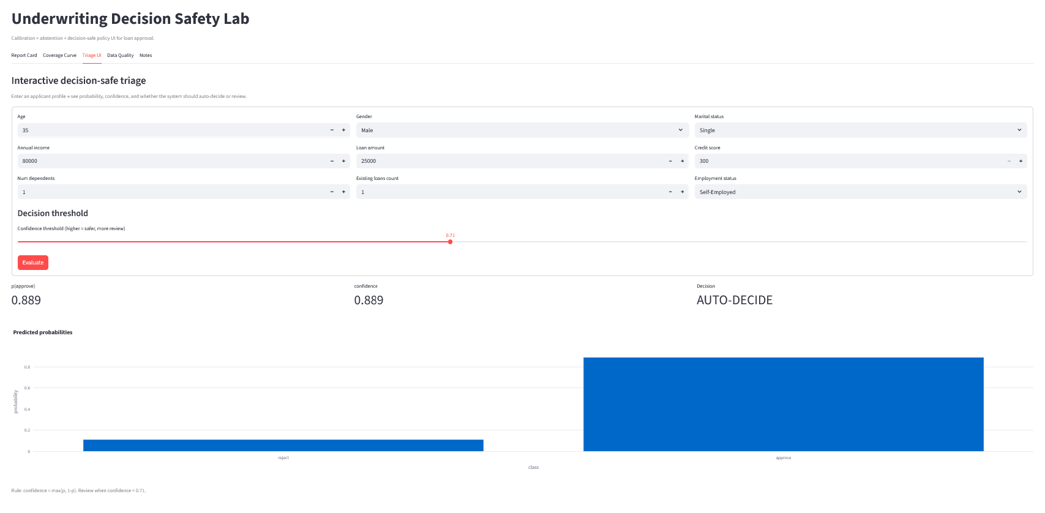This screenshot has height=513, width=1045.
Task: Click the reject bar in chart
Action: (283, 446)
